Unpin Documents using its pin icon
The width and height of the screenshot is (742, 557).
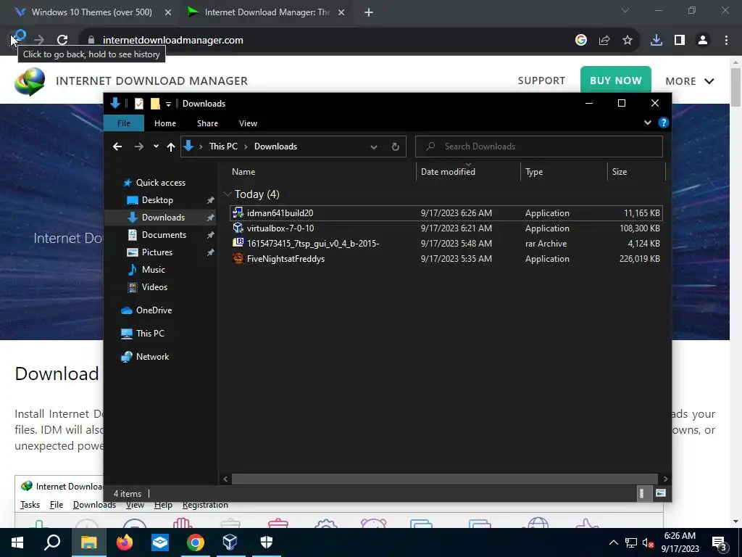point(211,236)
